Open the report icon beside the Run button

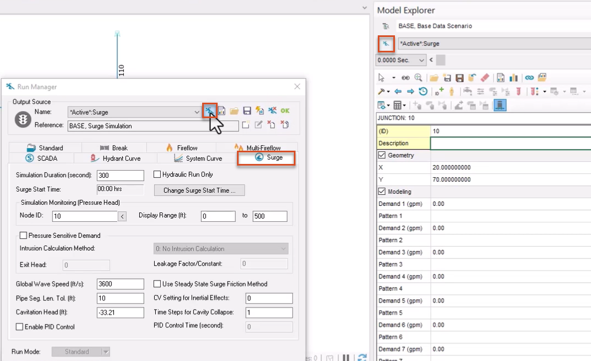pos(221,111)
